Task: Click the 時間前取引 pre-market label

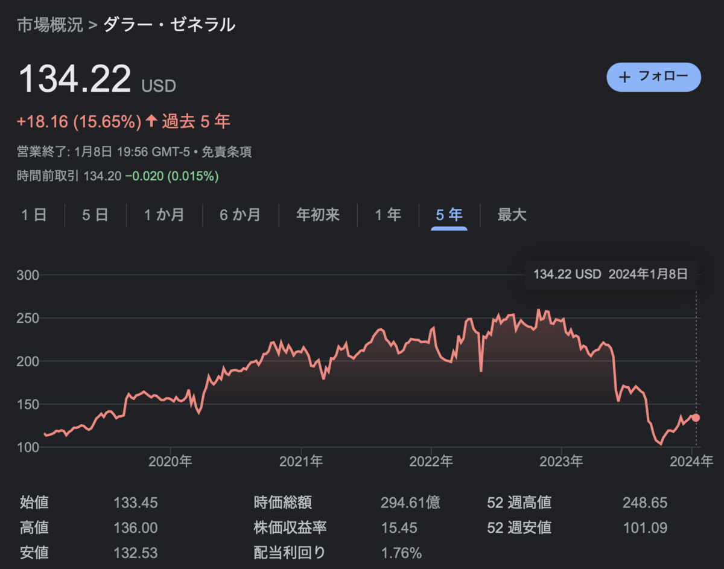Action: pos(48,176)
